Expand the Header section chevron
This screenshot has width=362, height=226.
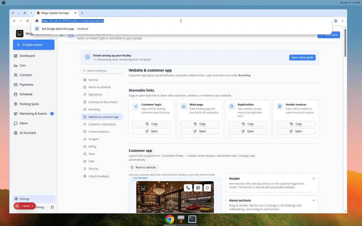pyautogui.click(x=314, y=179)
